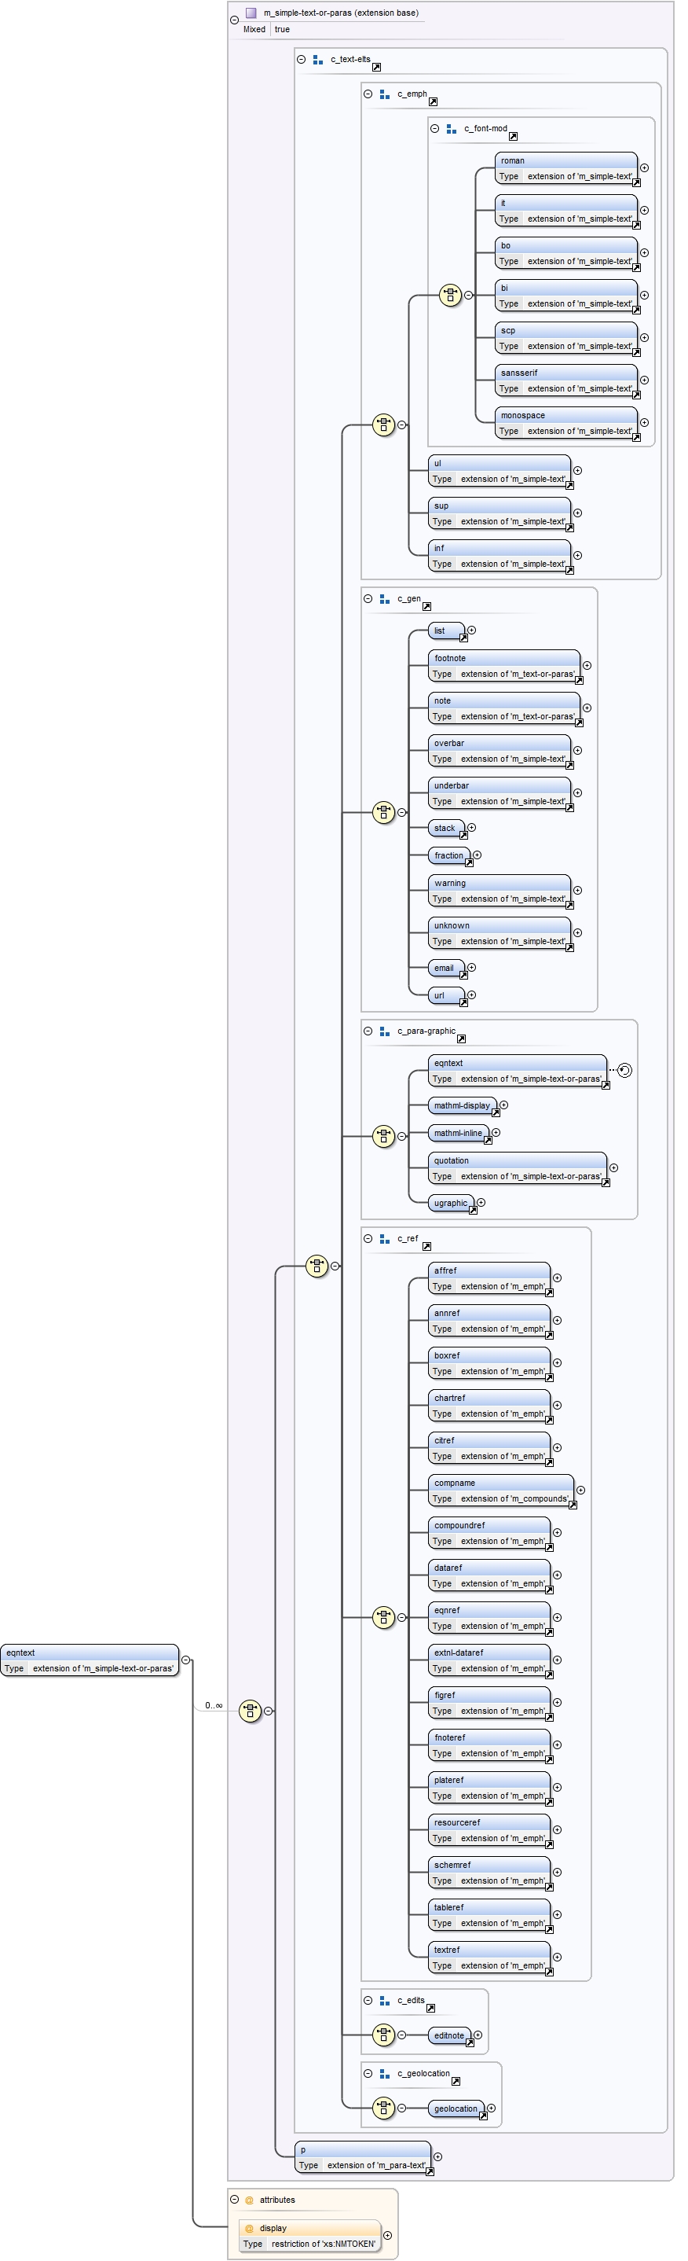This screenshot has height=2261, width=688.
Task: Select the mathml-display element
Action: 462,1105
